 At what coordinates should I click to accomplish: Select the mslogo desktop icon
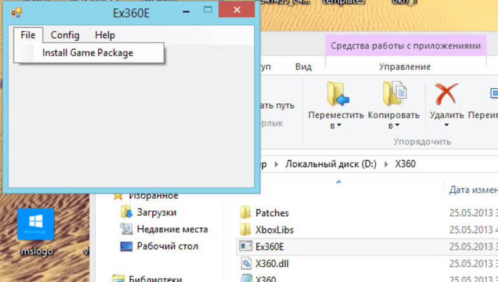coord(36,224)
